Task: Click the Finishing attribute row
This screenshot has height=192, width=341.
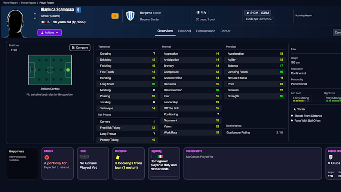Action: click(x=127, y=66)
